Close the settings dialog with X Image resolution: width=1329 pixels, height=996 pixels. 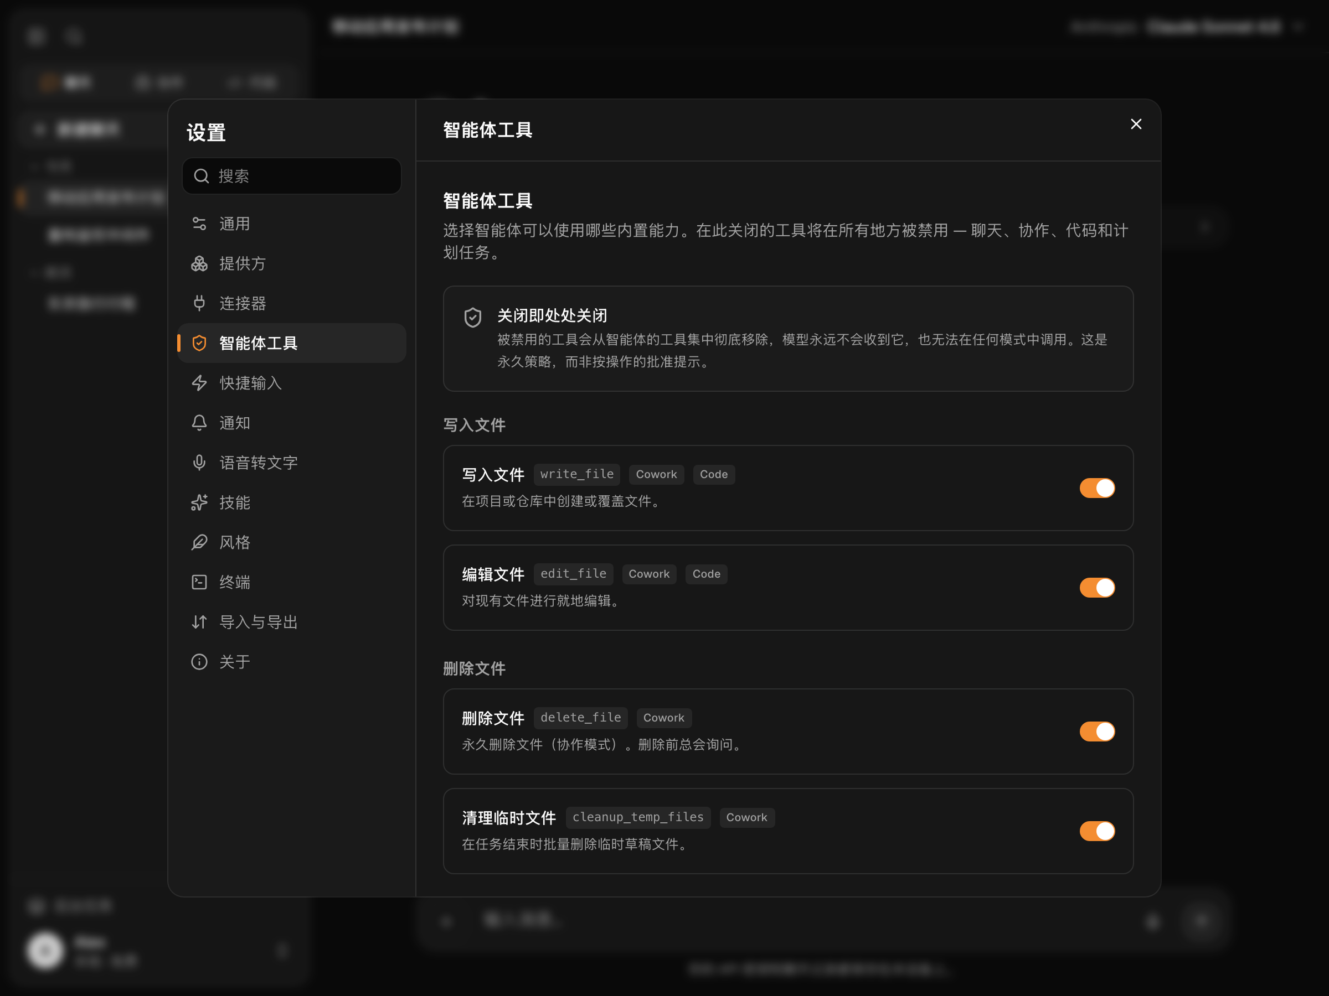[x=1136, y=124]
